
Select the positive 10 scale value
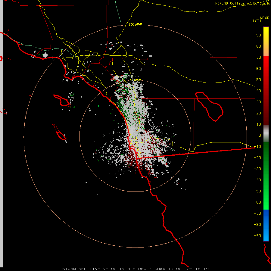click(x=259, y=124)
